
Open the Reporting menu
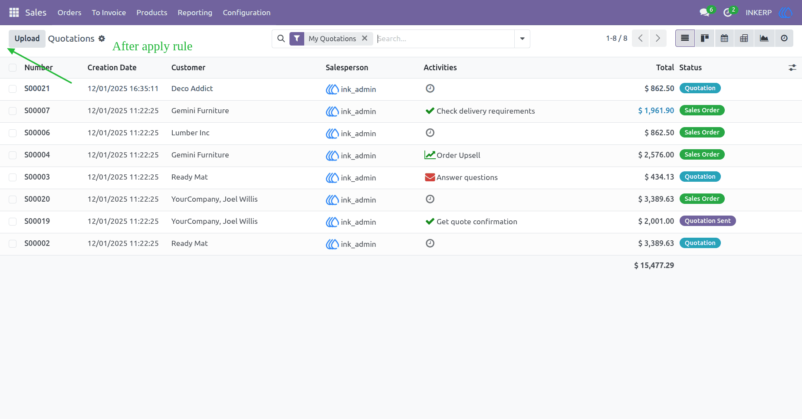(195, 13)
